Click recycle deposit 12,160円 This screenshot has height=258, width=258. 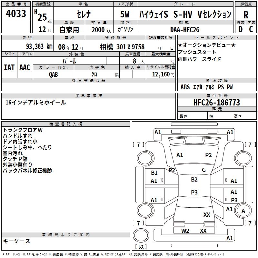pos(163,74)
